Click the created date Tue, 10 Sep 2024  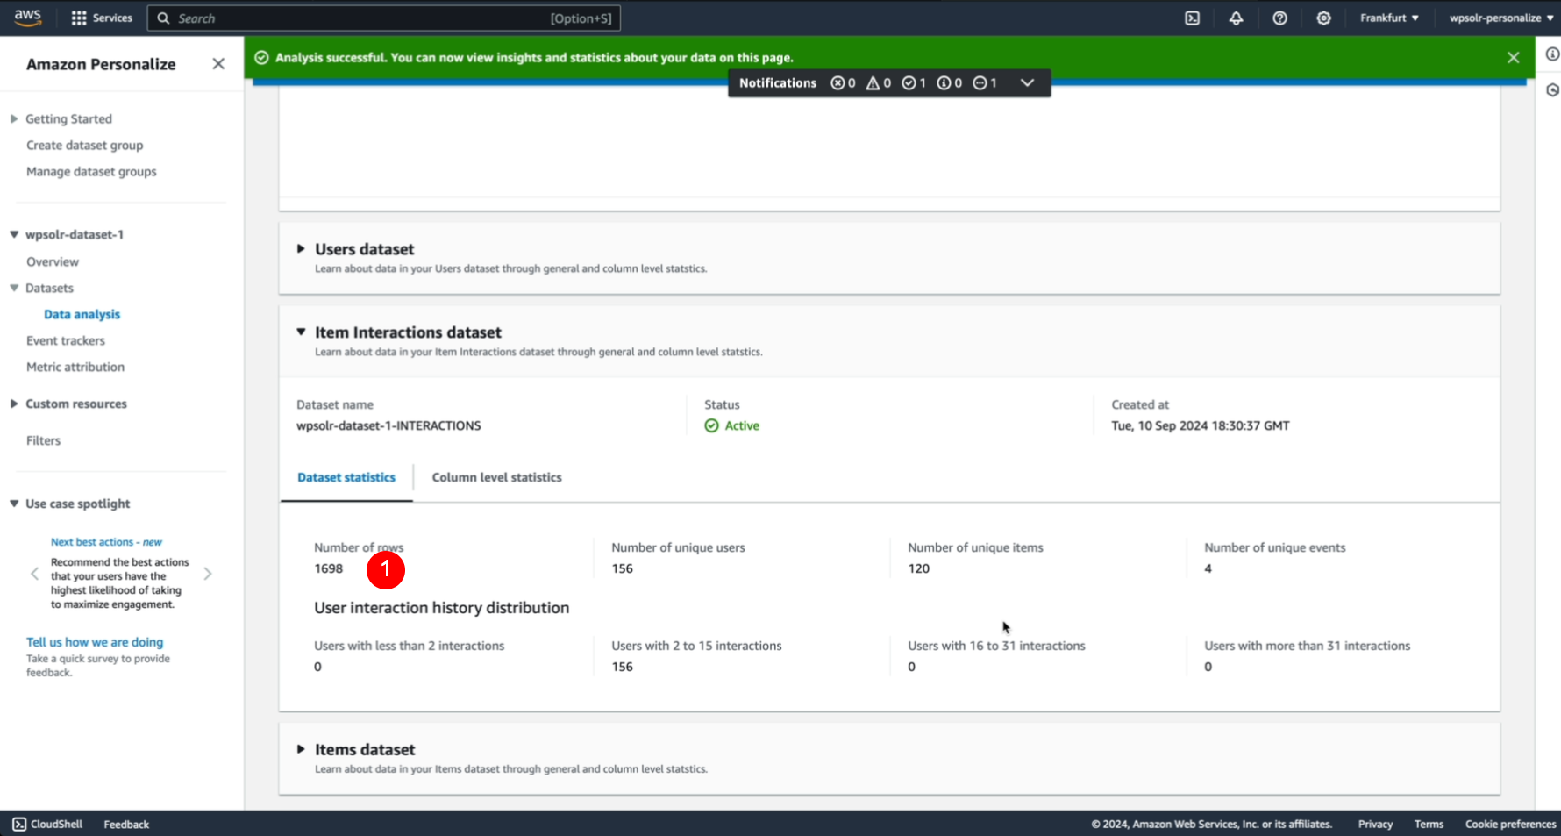(x=1200, y=425)
